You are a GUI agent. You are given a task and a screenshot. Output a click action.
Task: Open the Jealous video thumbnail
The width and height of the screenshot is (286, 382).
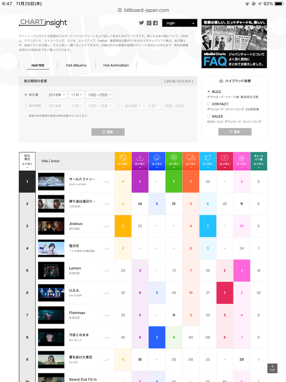click(51, 226)
